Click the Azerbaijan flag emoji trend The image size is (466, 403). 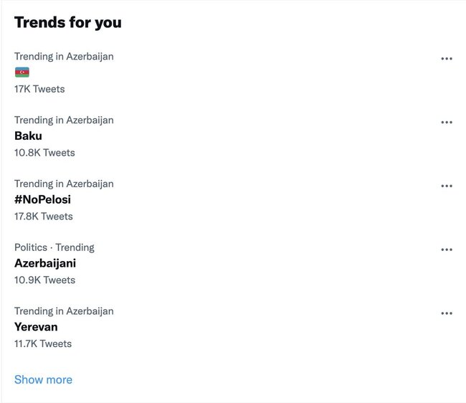pos(22,72)
